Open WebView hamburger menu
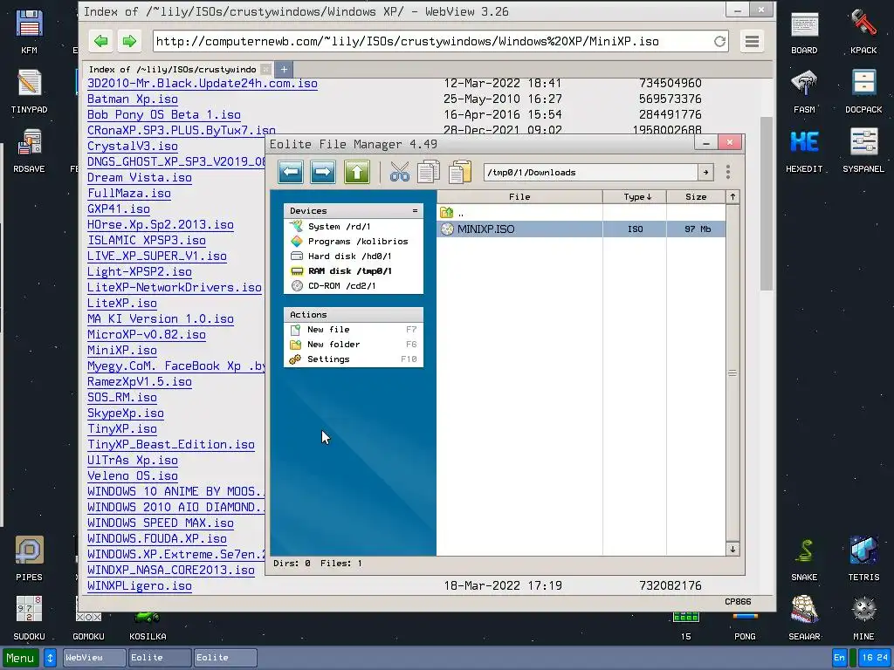The height and width of the screenshot is (670, 894). tap(752, 41)
